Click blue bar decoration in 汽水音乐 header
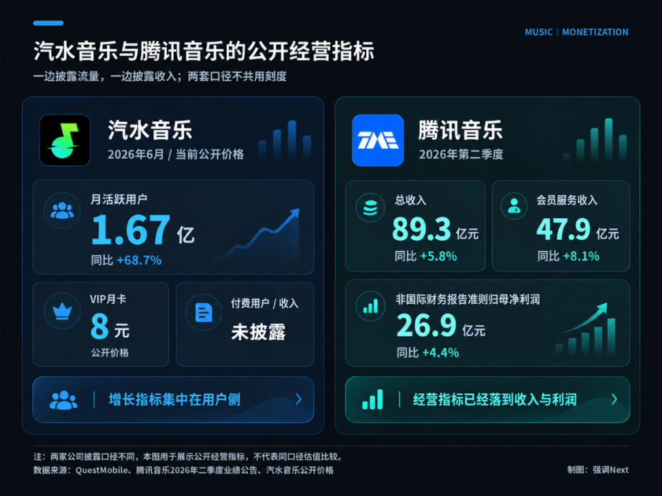Viewport: 662px width, 496px height. 285,140
